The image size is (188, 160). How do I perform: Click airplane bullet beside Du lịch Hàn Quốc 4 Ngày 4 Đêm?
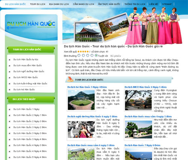(x=9, y=152)
